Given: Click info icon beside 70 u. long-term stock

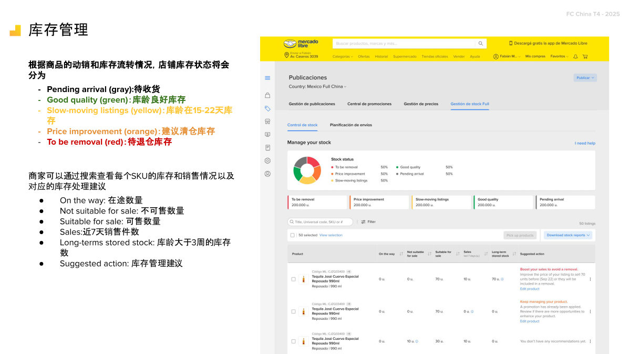Looking at the screenshot, I should [x=502, y=279].
